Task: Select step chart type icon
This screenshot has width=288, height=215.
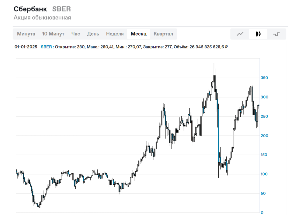Action: pos(276,34)
